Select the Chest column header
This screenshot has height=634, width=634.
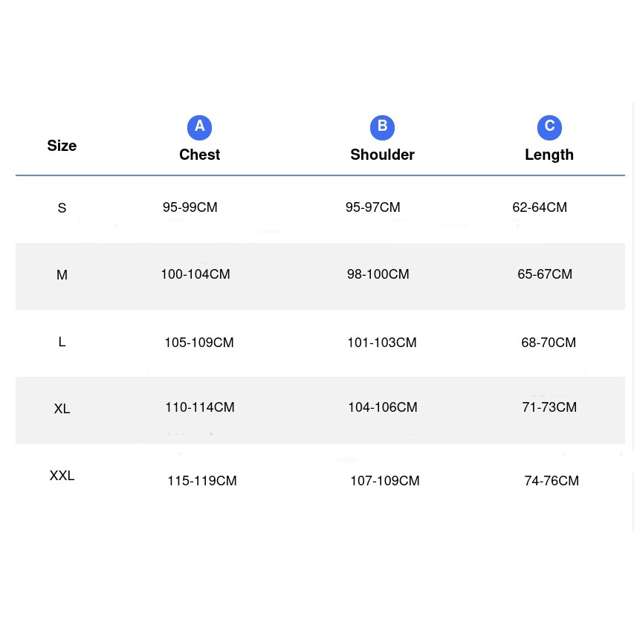pyautogui.click(x=199, y=155)
